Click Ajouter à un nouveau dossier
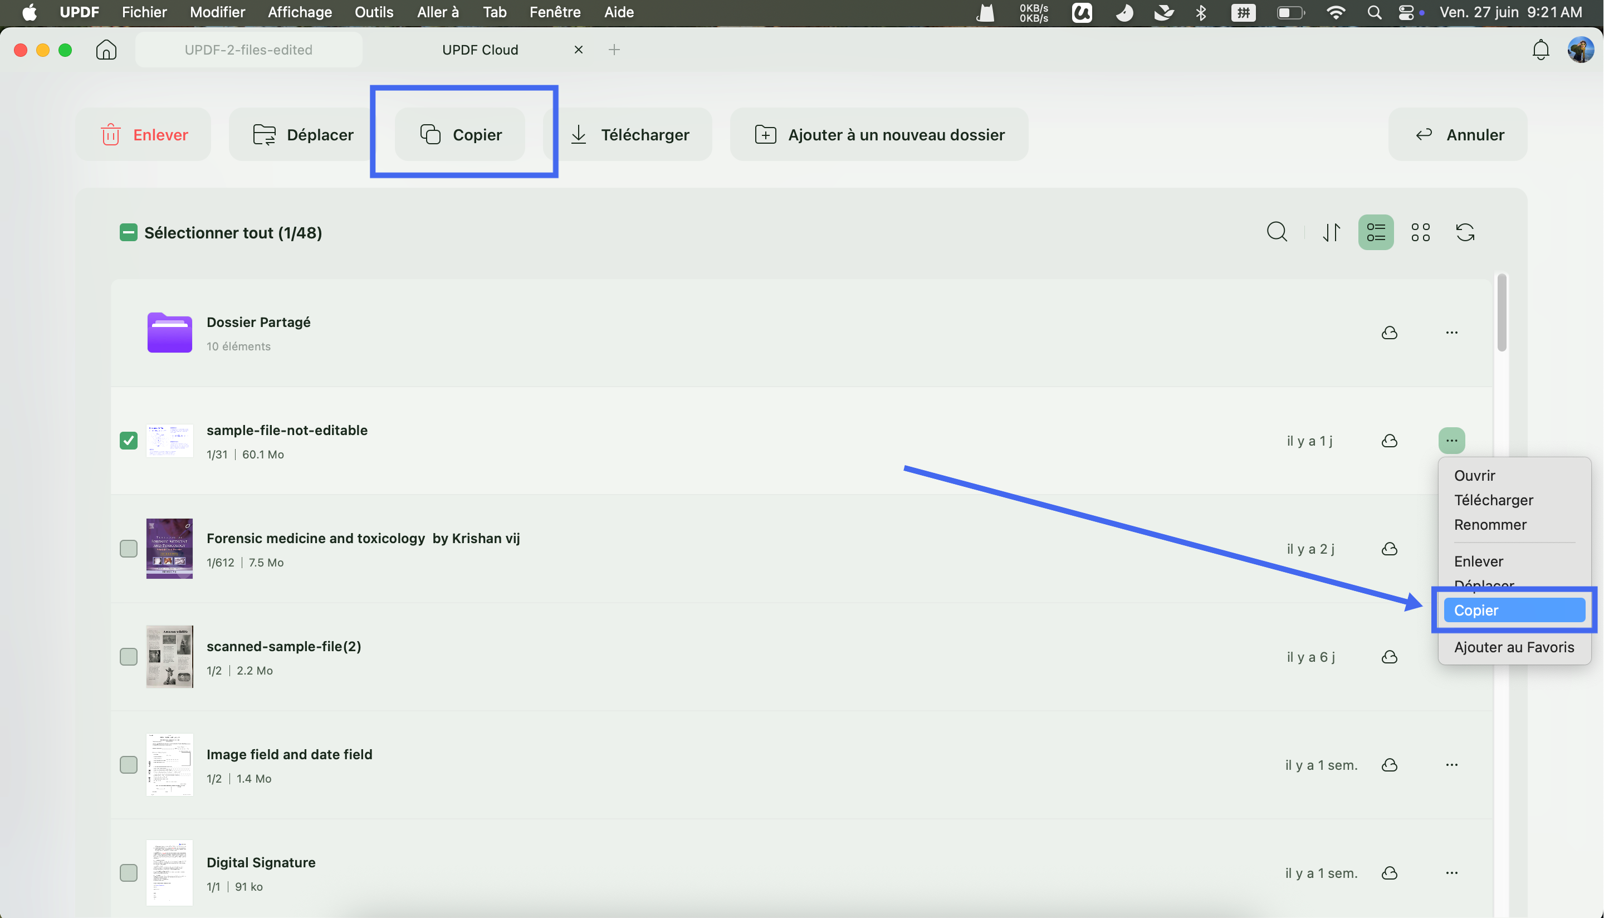1604x918 pixels. 879,134
